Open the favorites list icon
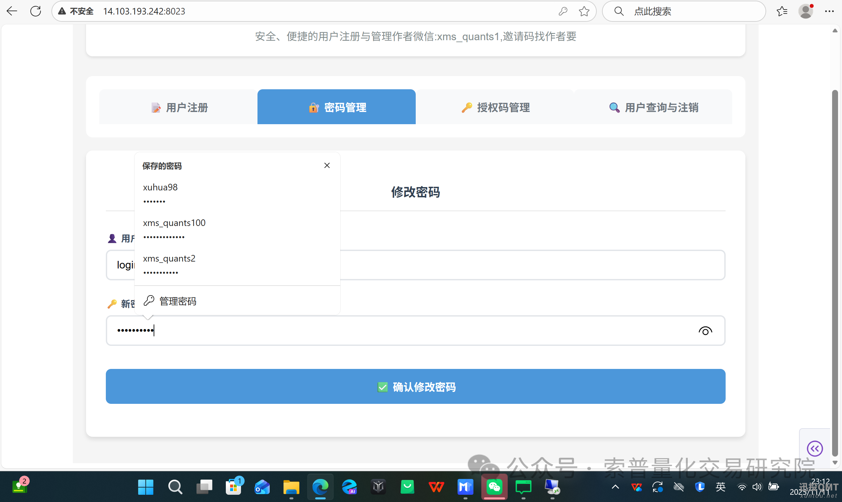Viewport: 842px width, 502px height. tap(782, 11)
